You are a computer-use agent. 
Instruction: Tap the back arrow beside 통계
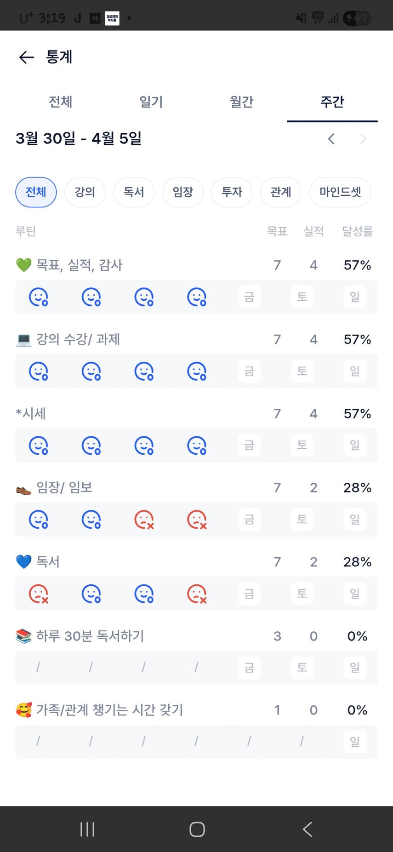(x=27, y=57)
